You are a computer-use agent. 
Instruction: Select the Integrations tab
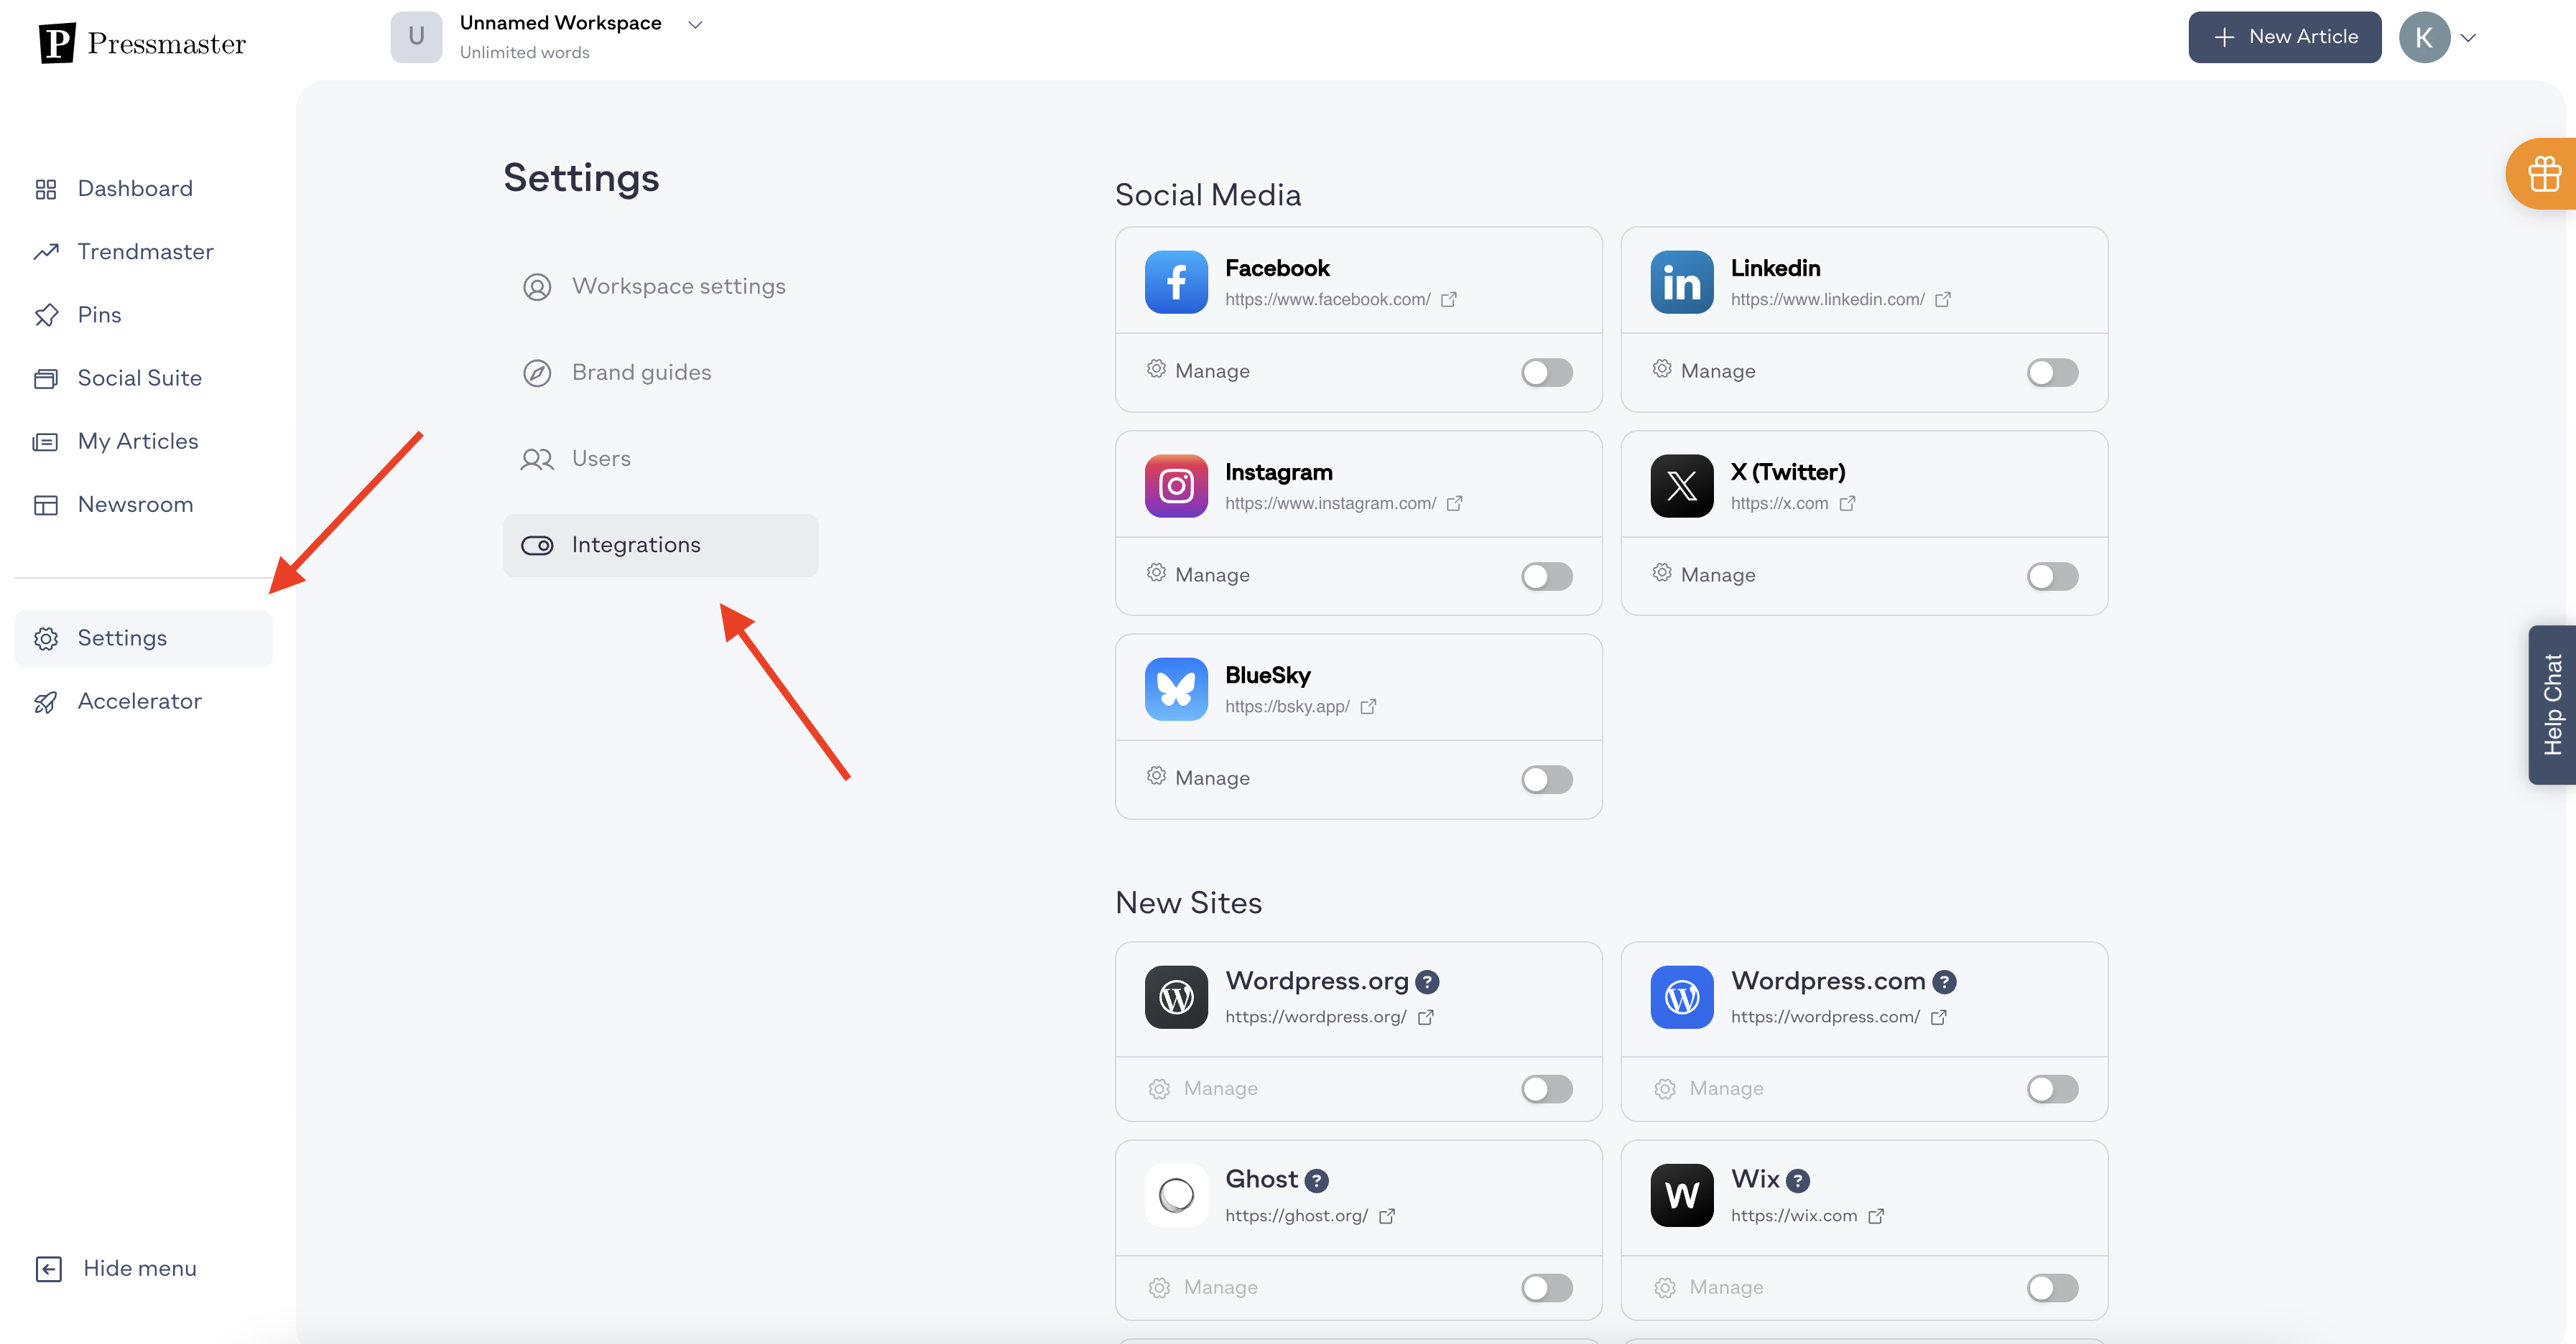(x=660, y=546)
